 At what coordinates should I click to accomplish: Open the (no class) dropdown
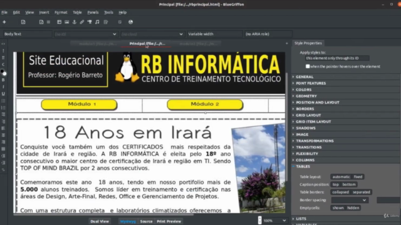[152, 34]
